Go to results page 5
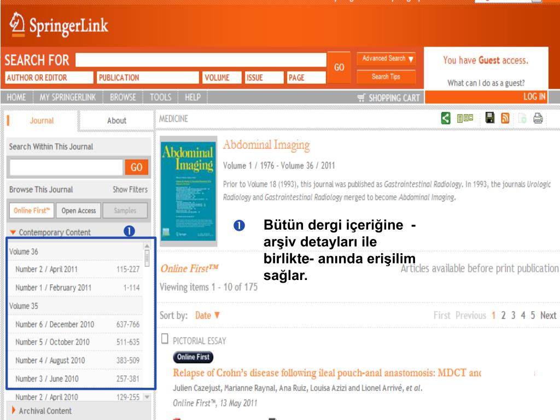Image resolution: width=560 pixels, height=420 pixels. coord(533,316)
